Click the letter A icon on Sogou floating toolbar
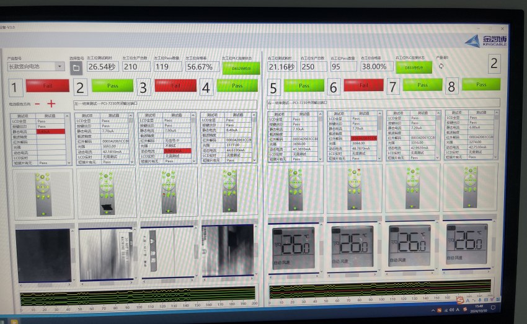Screen dimensions: 527x324 [467, 300]
